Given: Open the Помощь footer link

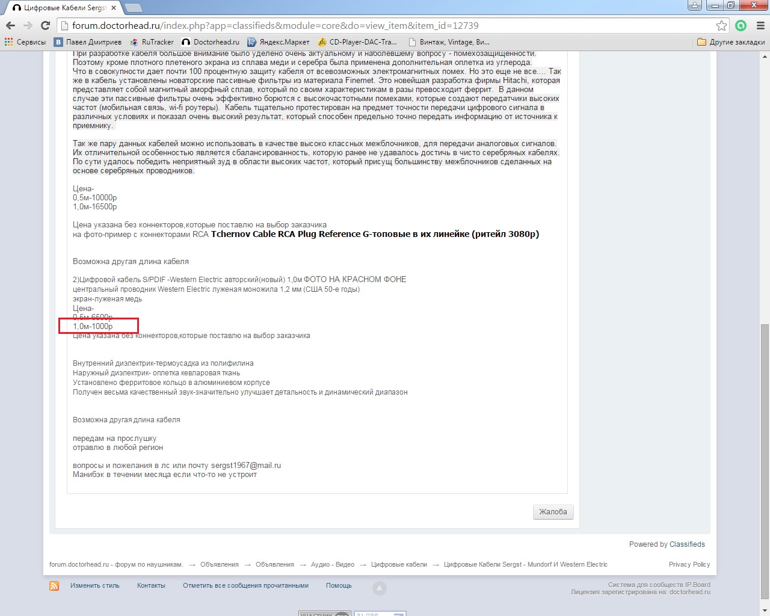Looking at the screenshot, I should click(339, 585).
